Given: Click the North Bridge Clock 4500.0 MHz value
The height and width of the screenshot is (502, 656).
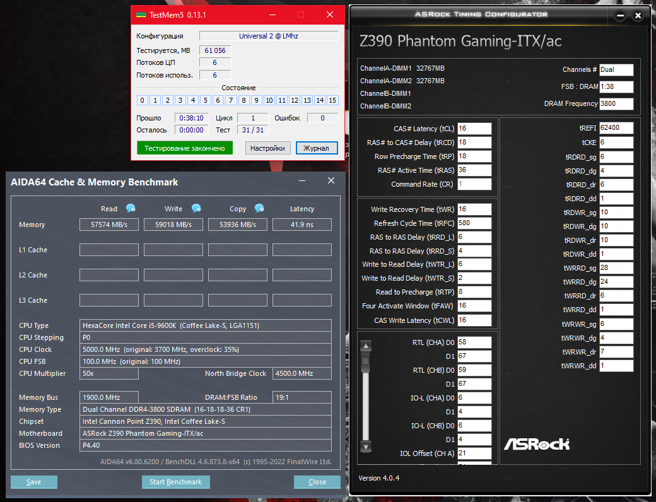Looking at the screenshot, I should [302, 373].
